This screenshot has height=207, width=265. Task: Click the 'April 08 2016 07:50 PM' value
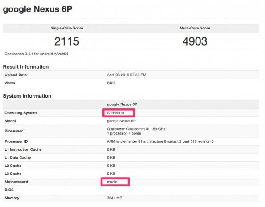[x=126, y=75]
